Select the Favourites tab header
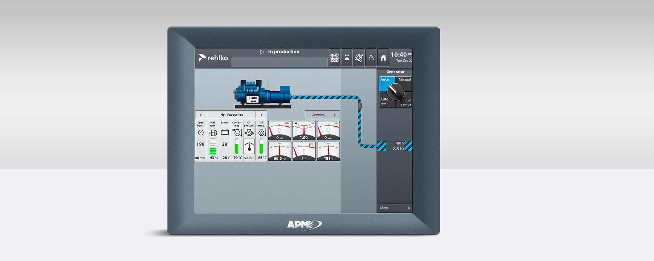Viewport: 654px width, 261px height. (232, 115)
